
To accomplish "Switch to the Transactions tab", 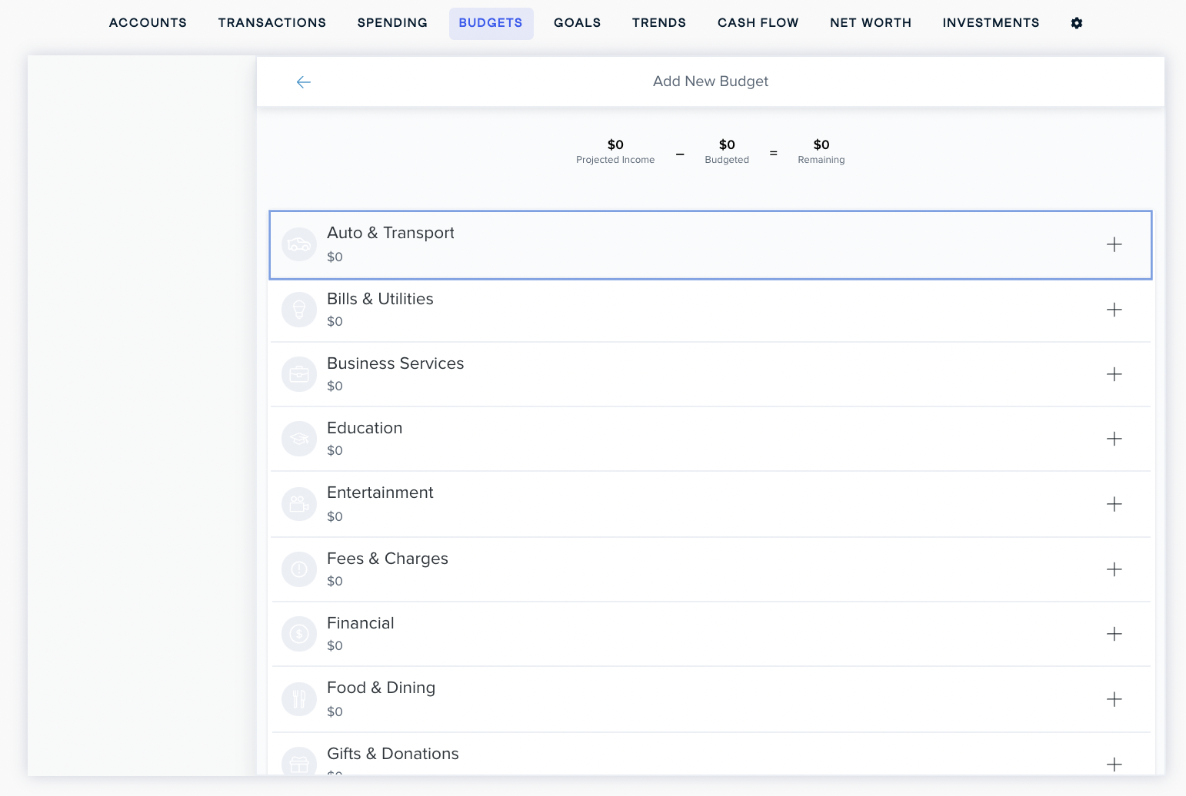I will pos(272,23).
